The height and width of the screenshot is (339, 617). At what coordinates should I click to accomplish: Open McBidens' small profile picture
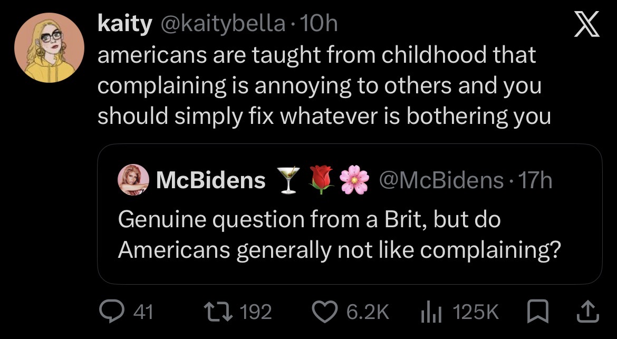[133, 180]
